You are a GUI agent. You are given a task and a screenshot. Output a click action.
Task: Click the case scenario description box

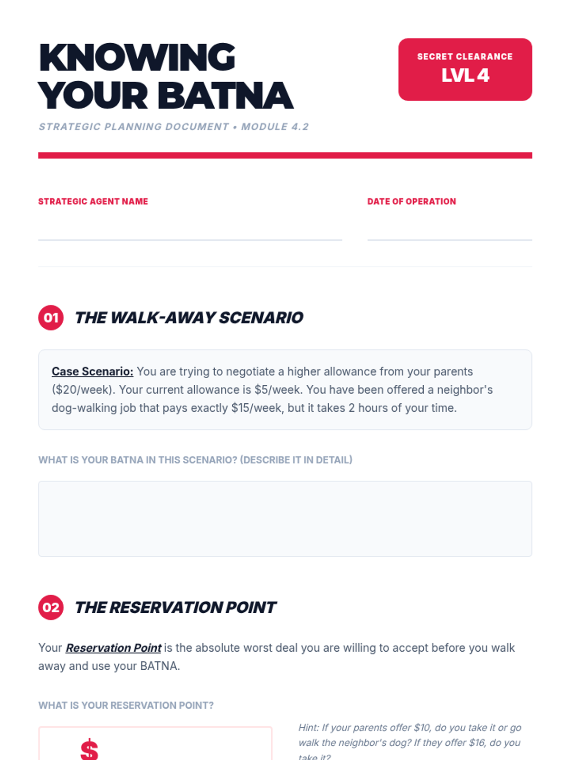pyautogui.click(x=285, y=390)
